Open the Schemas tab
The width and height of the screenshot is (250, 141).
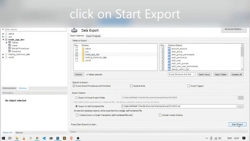pyautogui.click(x=23, y=88)
